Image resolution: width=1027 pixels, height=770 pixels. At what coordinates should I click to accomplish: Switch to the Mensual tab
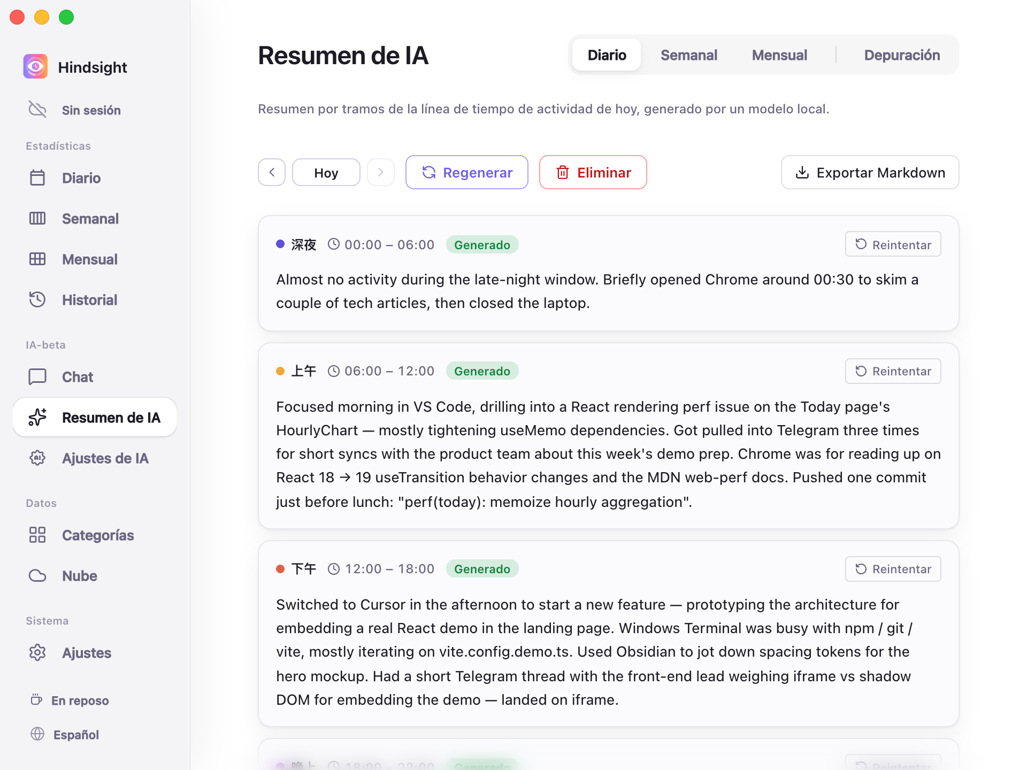(779, 55)
